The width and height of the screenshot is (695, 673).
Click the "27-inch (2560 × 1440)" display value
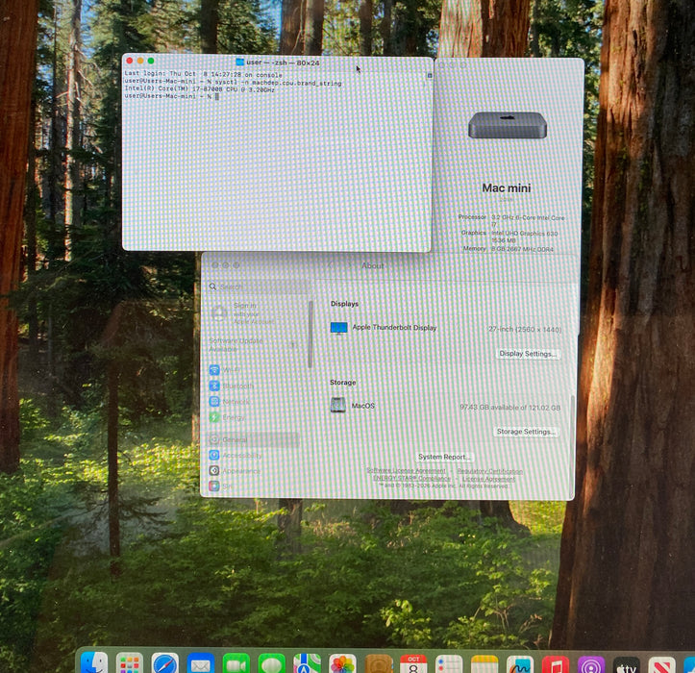point(525,329)
